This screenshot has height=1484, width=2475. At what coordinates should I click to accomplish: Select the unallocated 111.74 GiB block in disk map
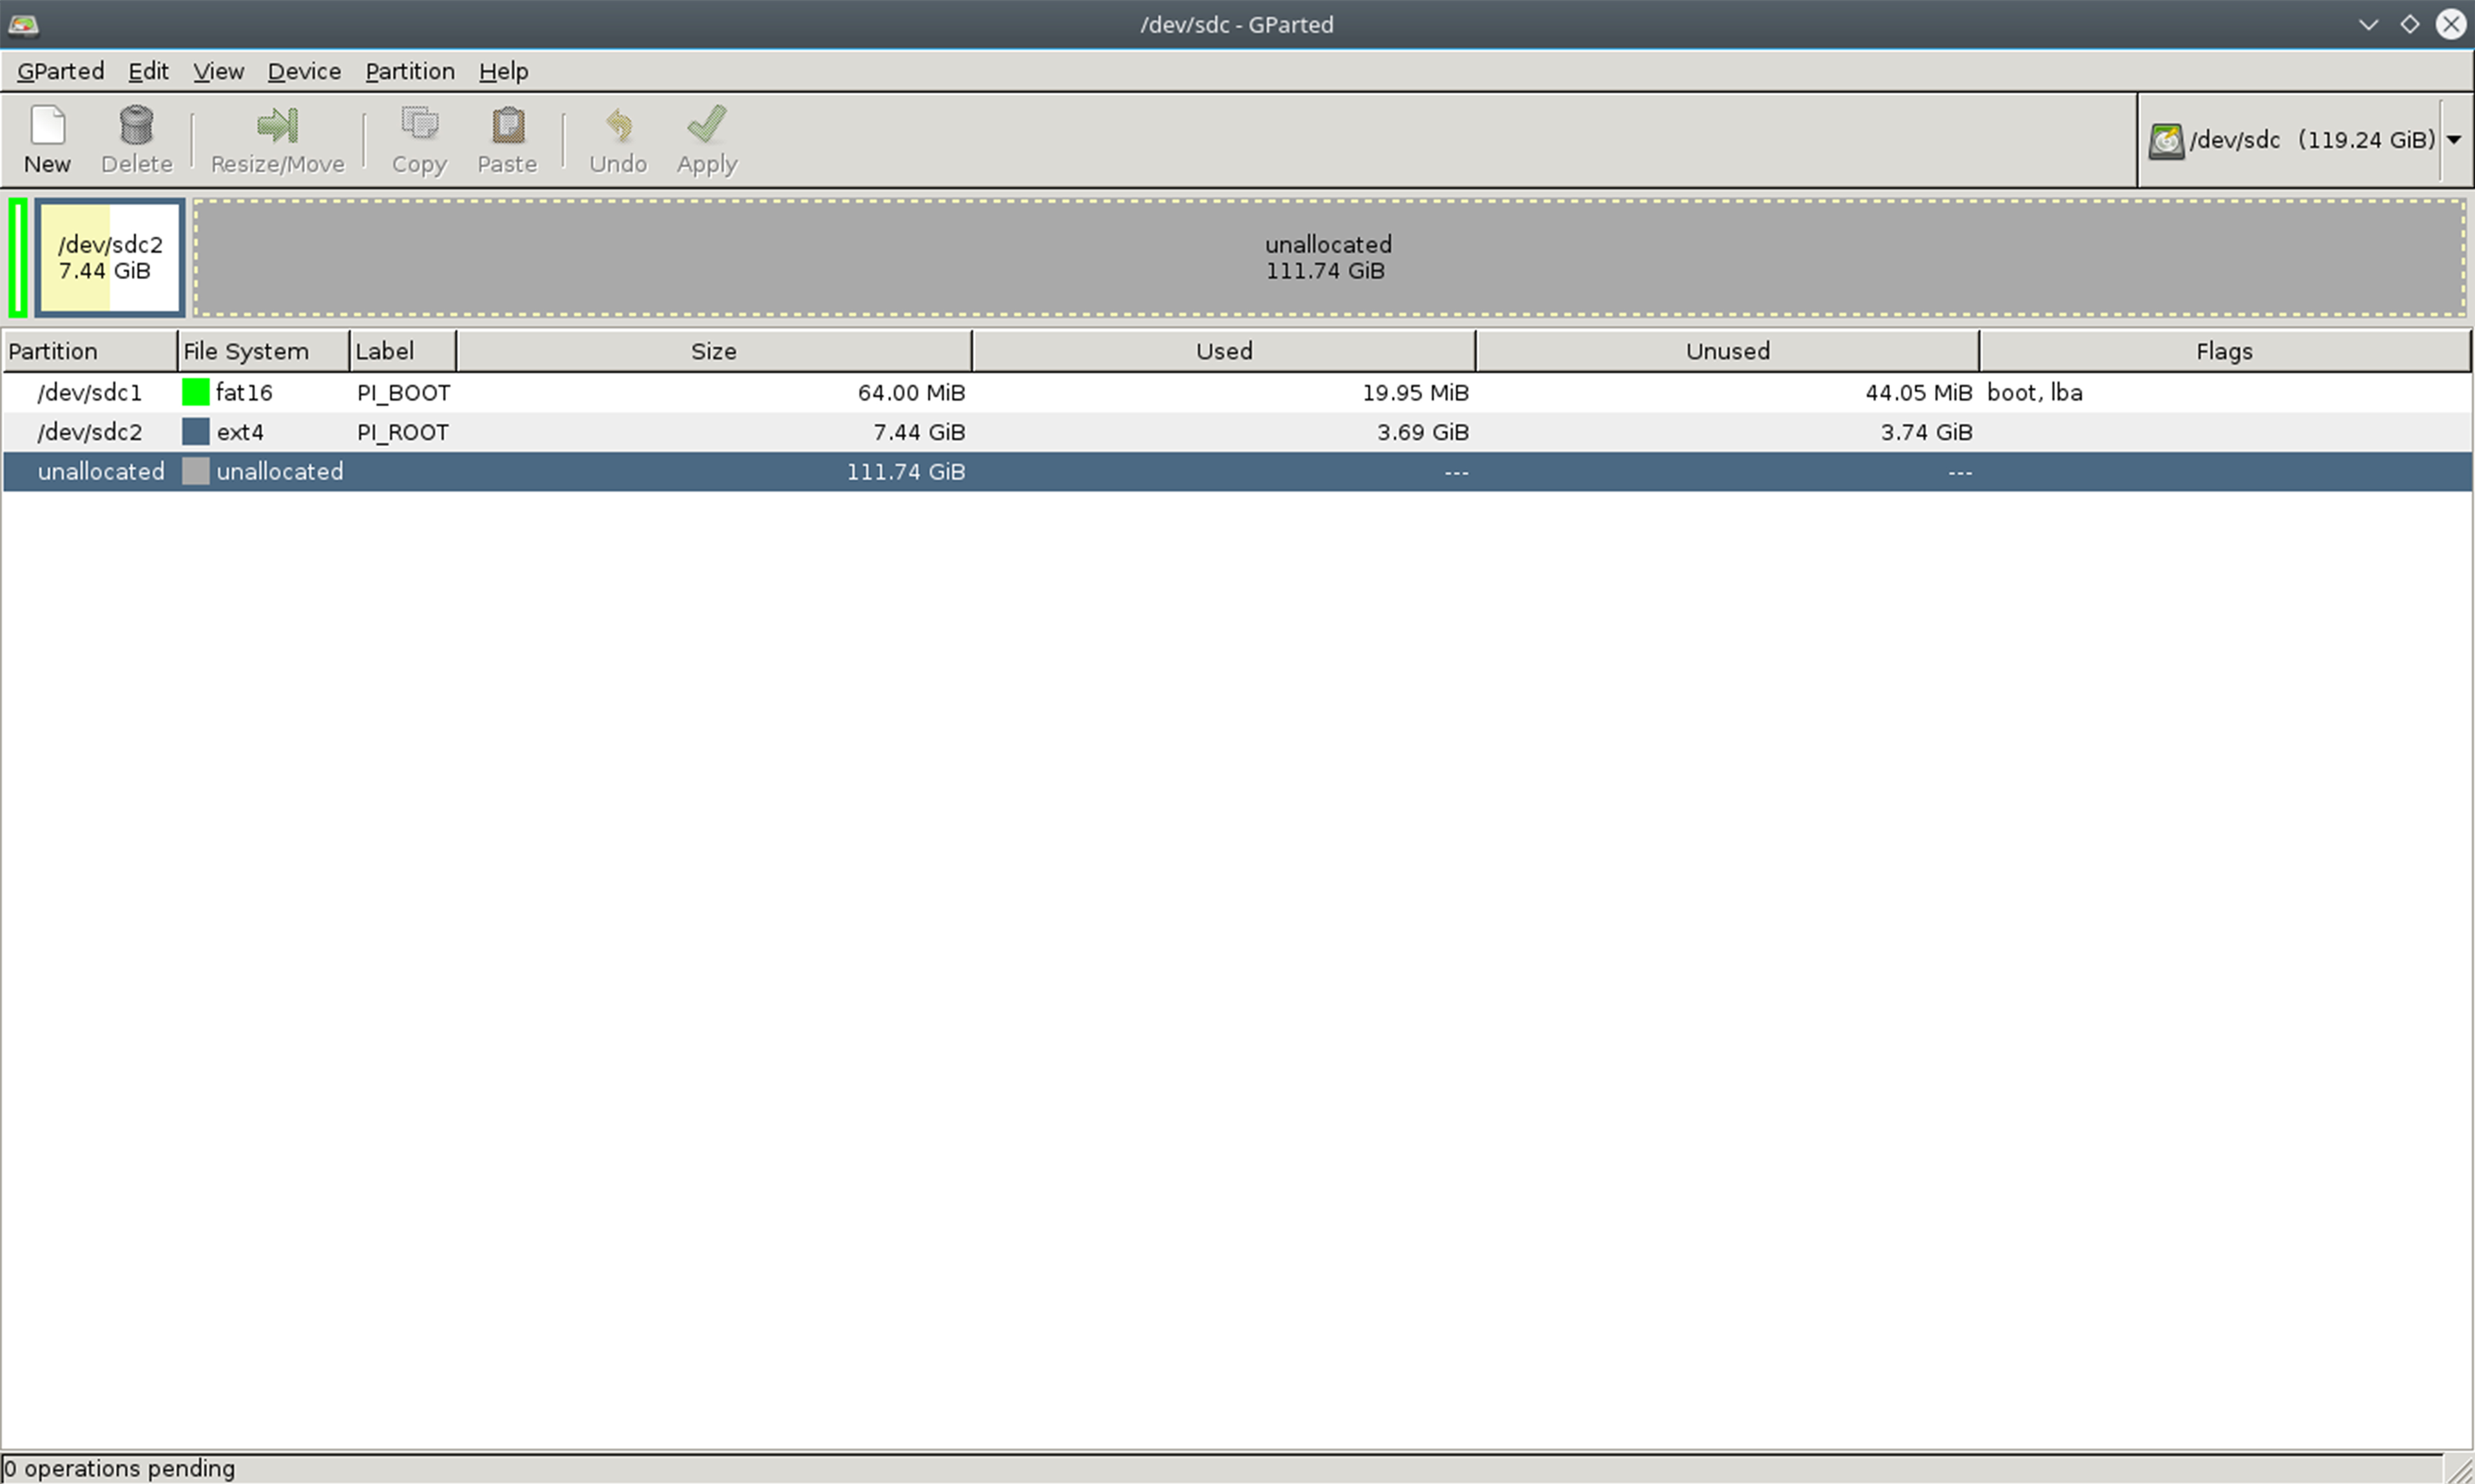point(1329,258)
